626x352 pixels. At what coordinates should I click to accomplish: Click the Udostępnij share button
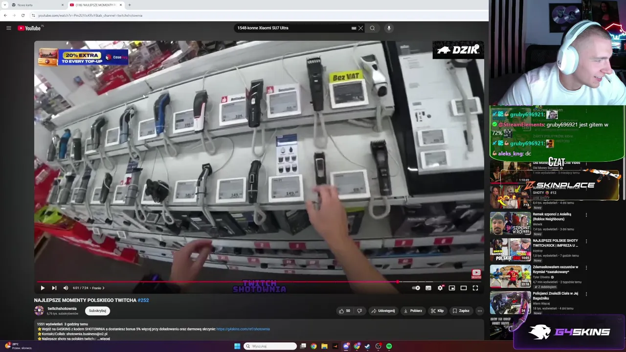[x=383, y=310]
